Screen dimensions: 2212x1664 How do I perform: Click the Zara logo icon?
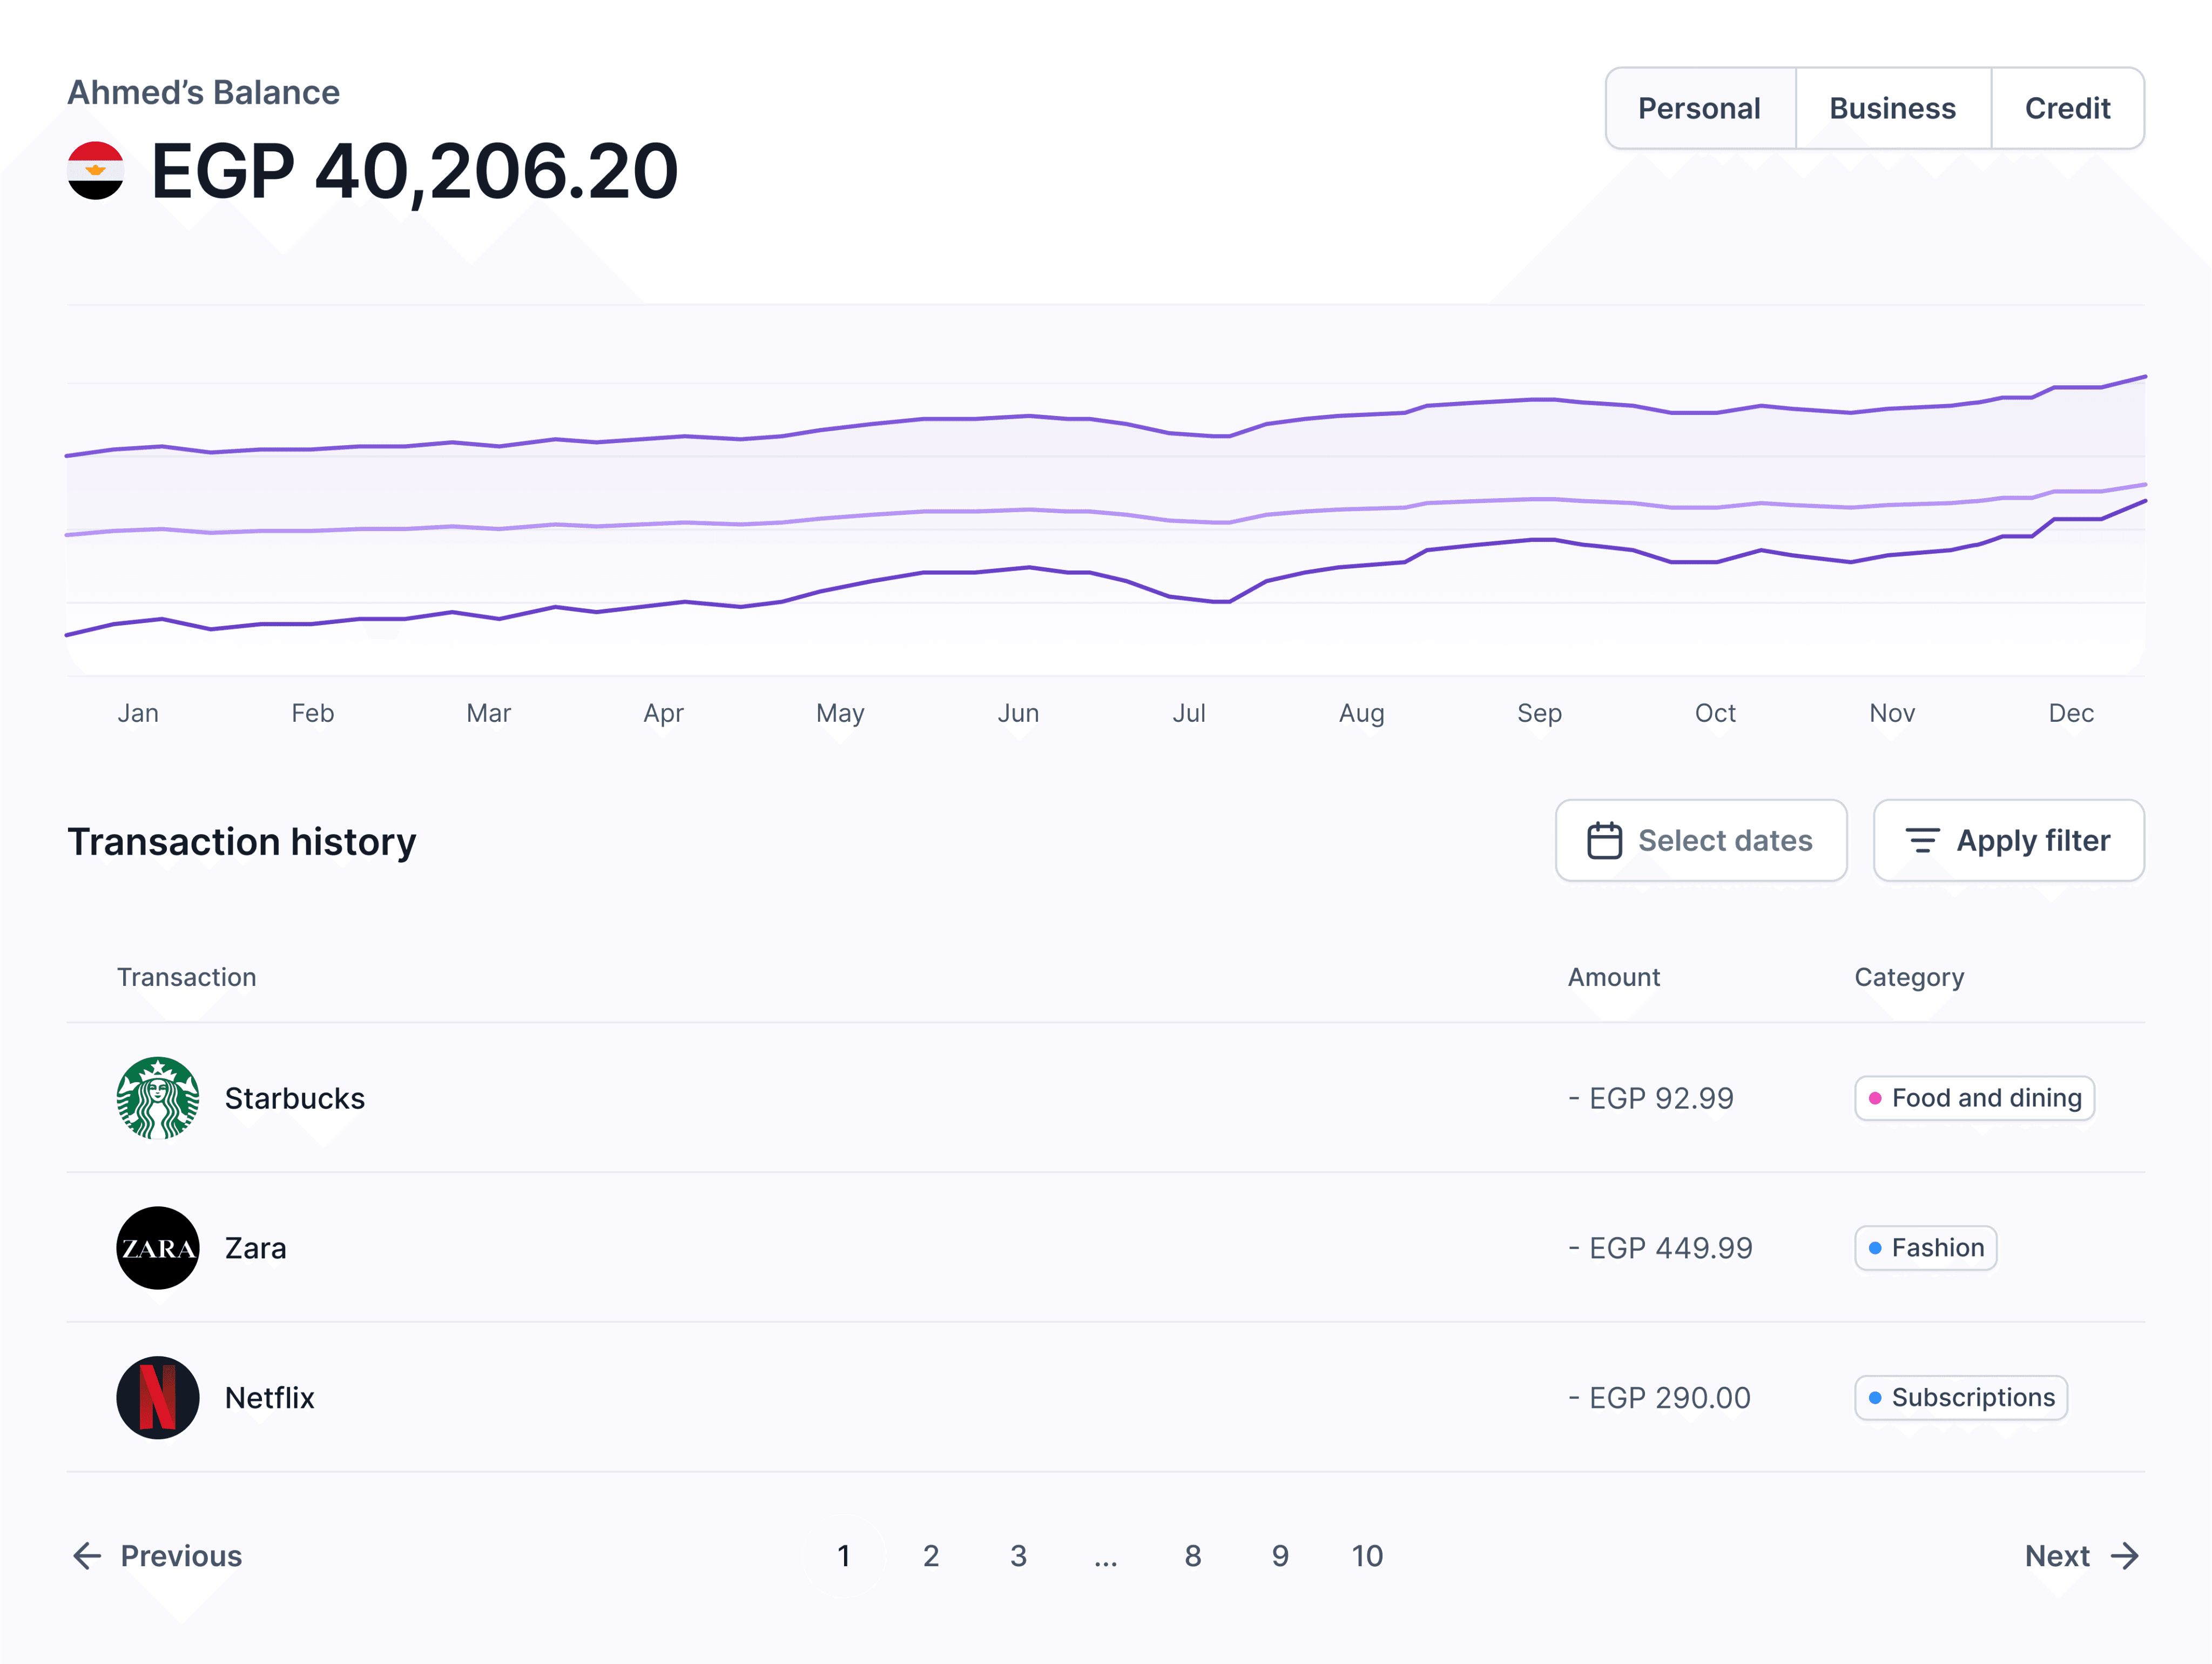tap(158, 1248)
